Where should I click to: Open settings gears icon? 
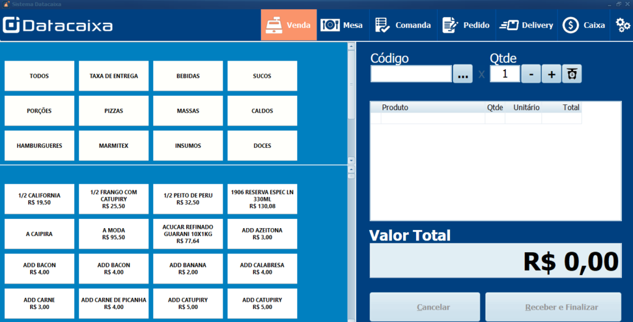coord(622,25)
